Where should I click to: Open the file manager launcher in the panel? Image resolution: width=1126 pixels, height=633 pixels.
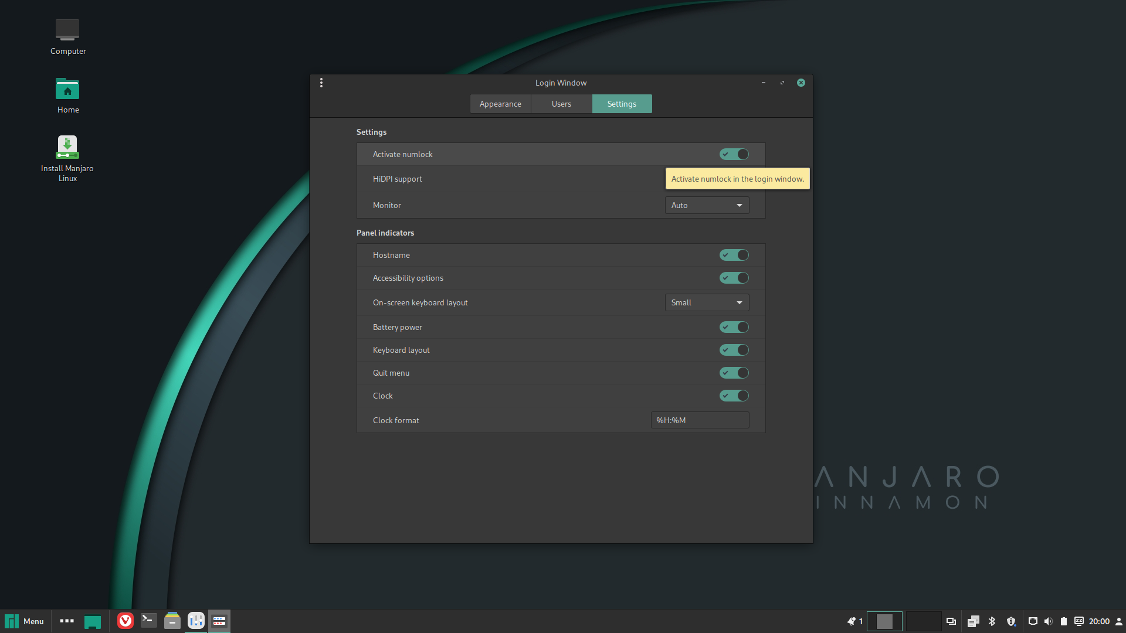click(x=172, y=621)
